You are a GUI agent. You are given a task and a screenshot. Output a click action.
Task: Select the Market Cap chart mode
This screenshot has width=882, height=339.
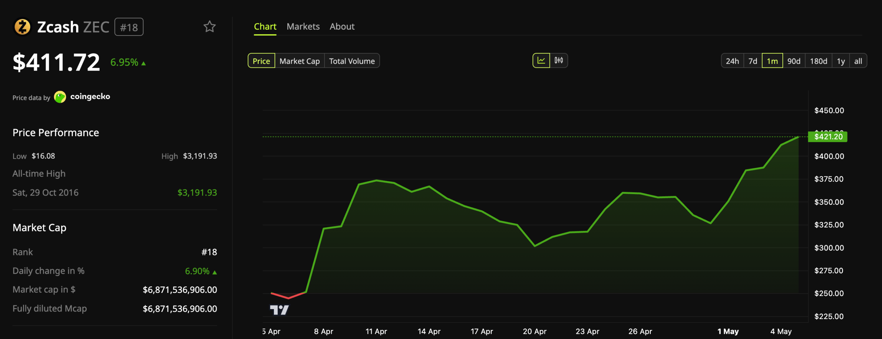point(300,61)
